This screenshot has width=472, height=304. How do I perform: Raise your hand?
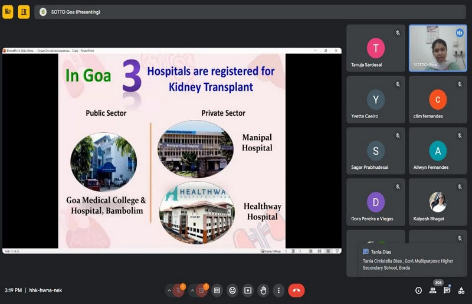263,290
